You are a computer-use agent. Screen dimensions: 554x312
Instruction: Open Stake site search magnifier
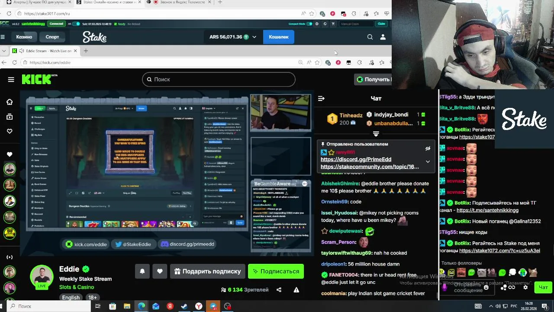[370, 37]
